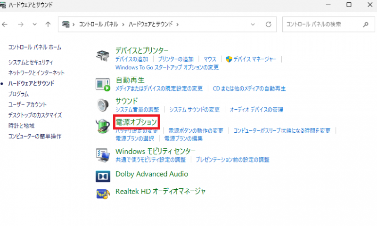Click the Power Options battery icon
This screenshot has width=377, height=226.
coord(103,126)
